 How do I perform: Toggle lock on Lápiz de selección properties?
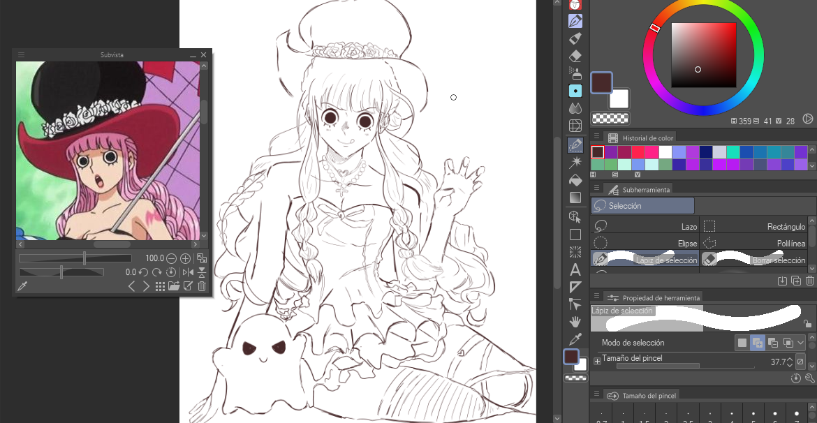click(x=807, y=323)
